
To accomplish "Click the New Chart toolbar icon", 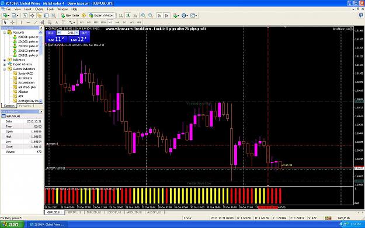I will [6, 16].
